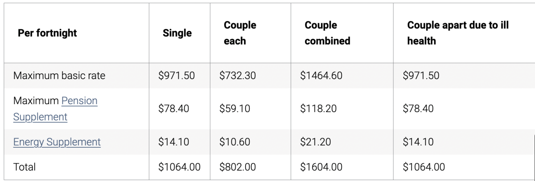The height and width of the screenshot is (181, 535).
Task: Open the Energy Supplement link
Action: (57, 142)
